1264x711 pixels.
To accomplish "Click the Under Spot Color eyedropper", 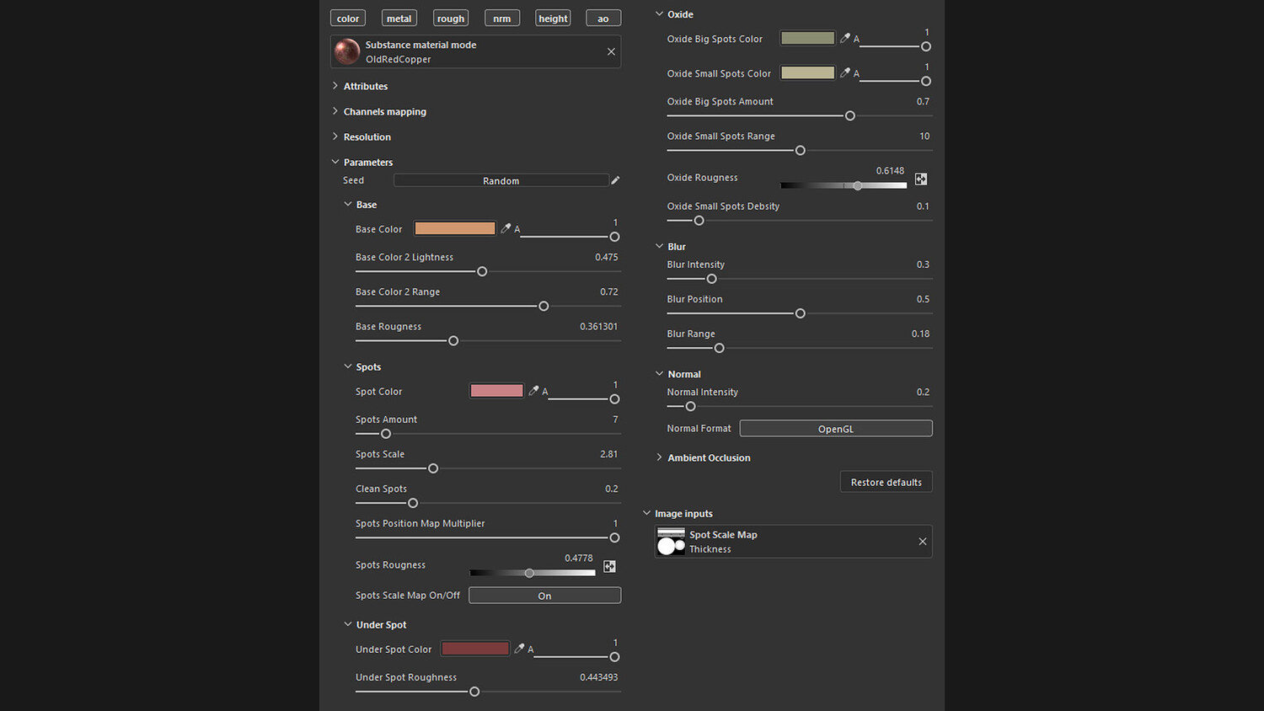I will [x=519, y=649].
